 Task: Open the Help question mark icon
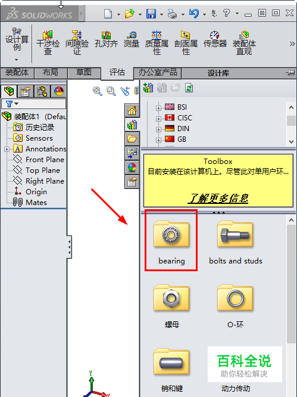tap(227, 13)
